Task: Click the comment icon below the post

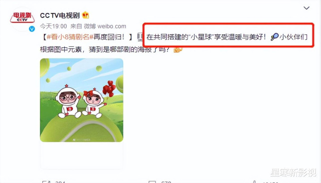Action: pyautogui.click(x=152, y=182)
